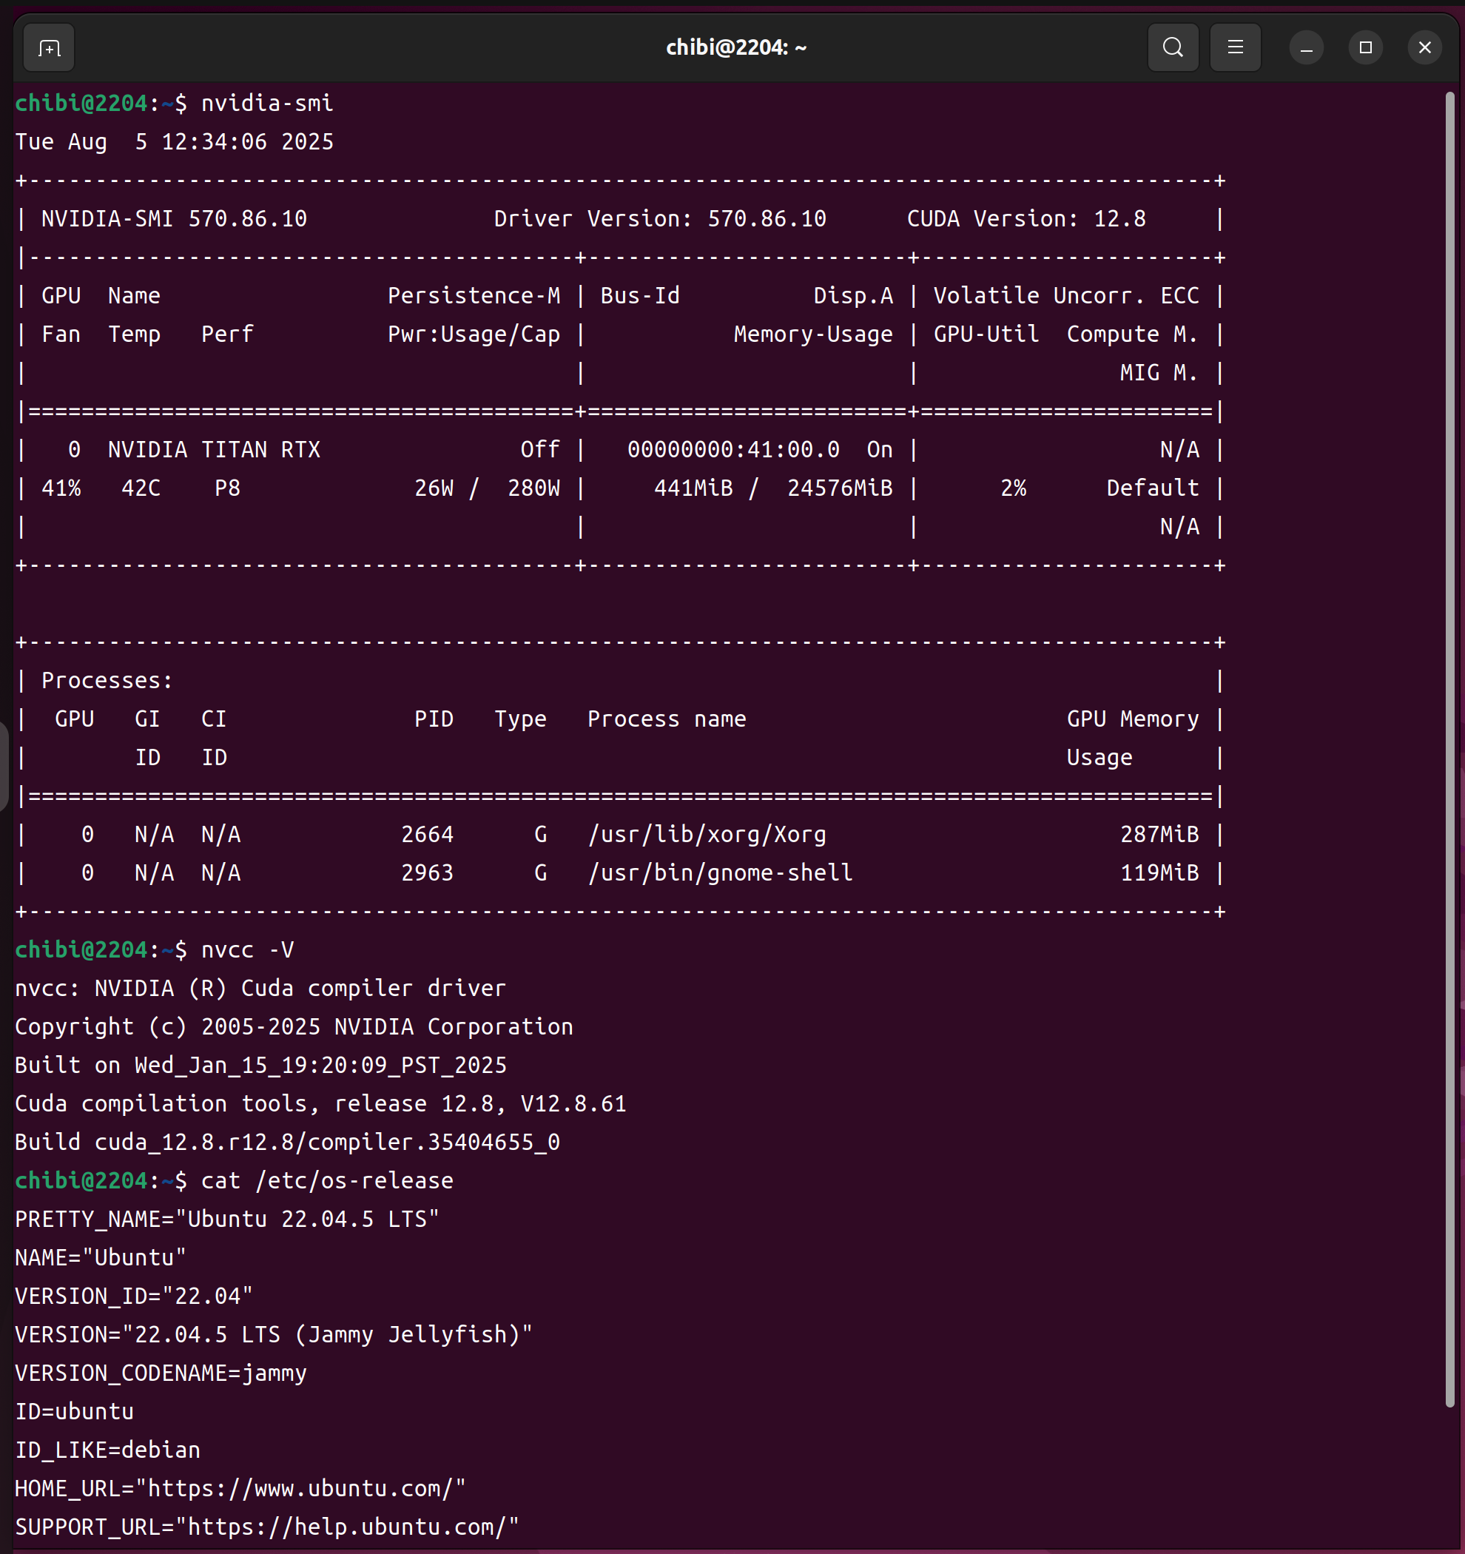Open the hamburger main menu
1465x1554 pixels.
pos(1235,47)
